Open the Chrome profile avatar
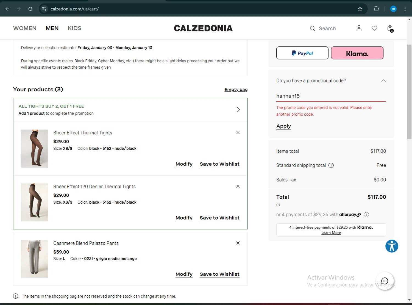This screenshot has height=305, width=412. (x=393, y=9)
